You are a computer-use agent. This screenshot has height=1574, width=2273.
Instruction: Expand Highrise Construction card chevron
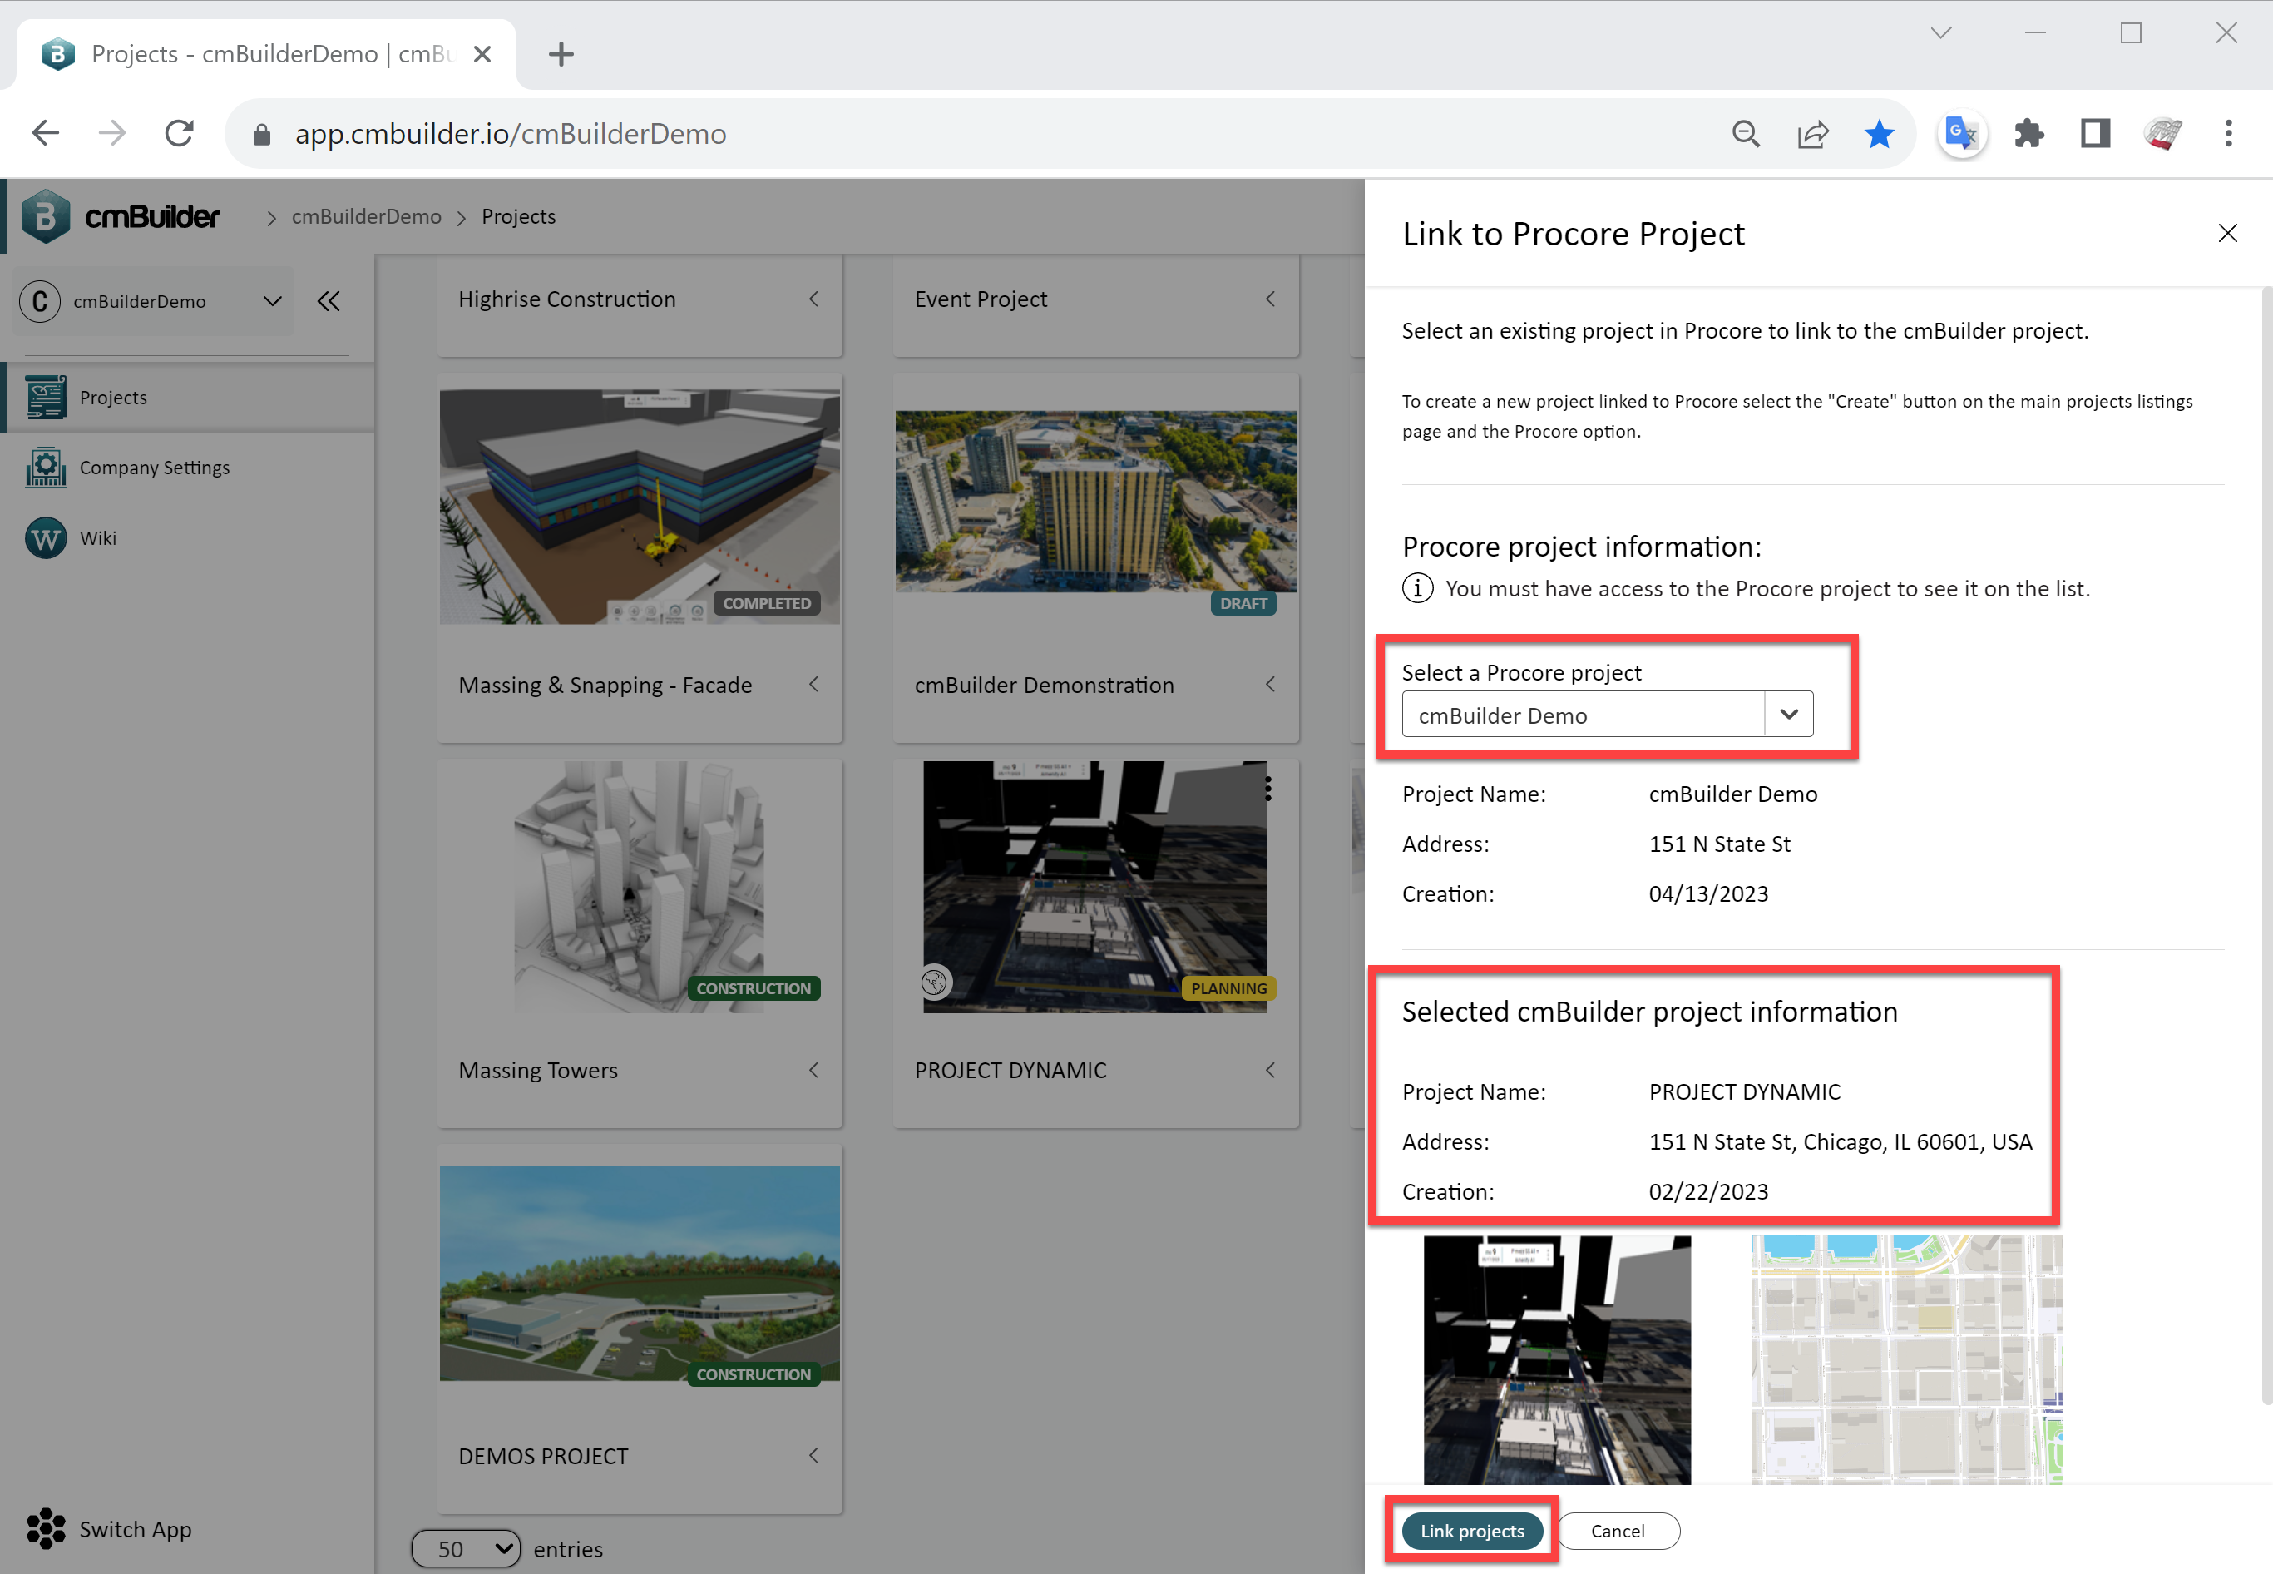click(x=814, y=298)
